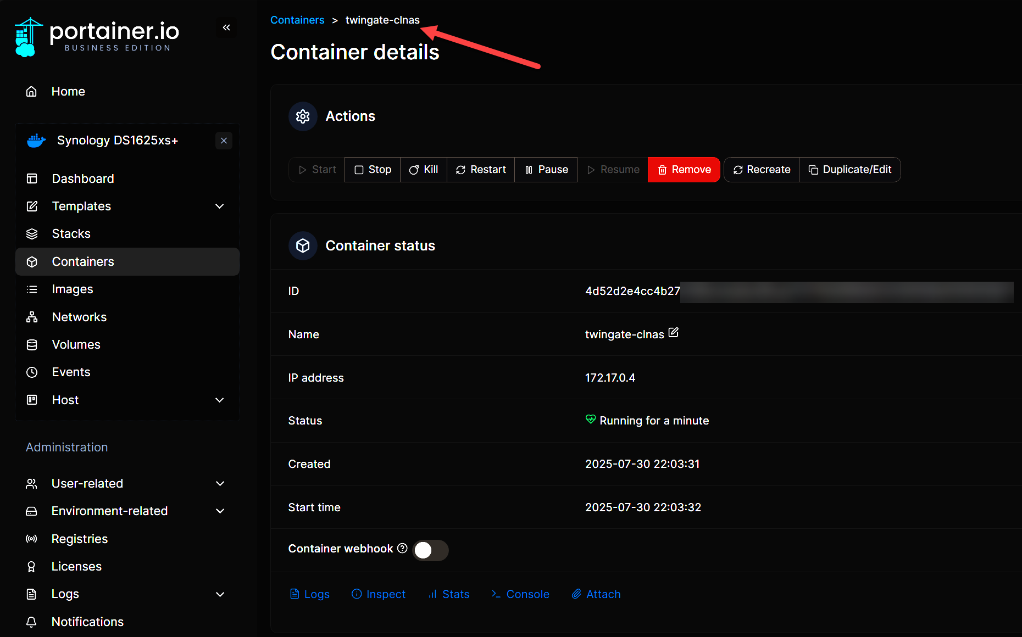Expand the Environment-related menu
Viewport: 1022px width, 637px height.
click(x=220, y=511)
